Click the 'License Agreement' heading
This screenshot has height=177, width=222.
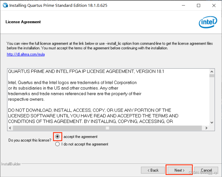click(23, 22)
